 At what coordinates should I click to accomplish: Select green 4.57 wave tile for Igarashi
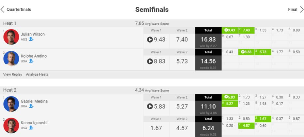click(246, 126)
